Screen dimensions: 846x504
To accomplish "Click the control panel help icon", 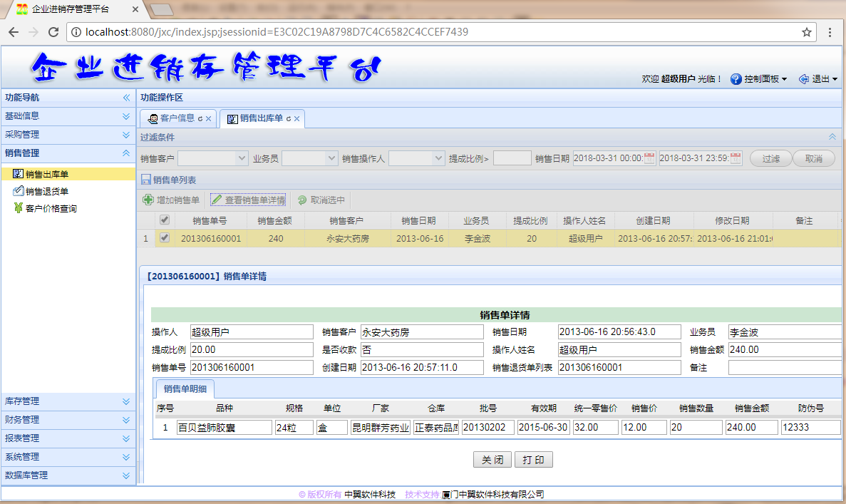I will click(x=736, y=79).
